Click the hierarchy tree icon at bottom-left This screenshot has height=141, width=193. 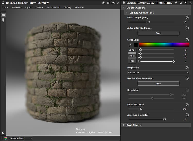pos(3,133)
